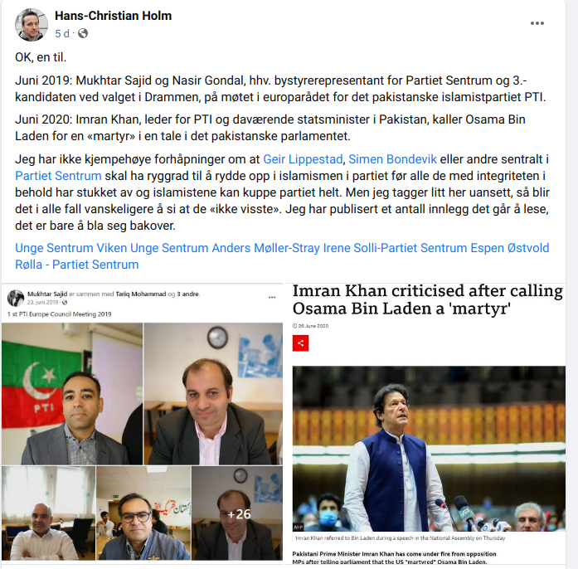Click Hans-Christian Holm's profile picture

point(32,25)
